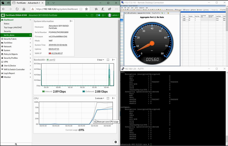Search the FortiGate navigation menu

[x=16, y=144]
